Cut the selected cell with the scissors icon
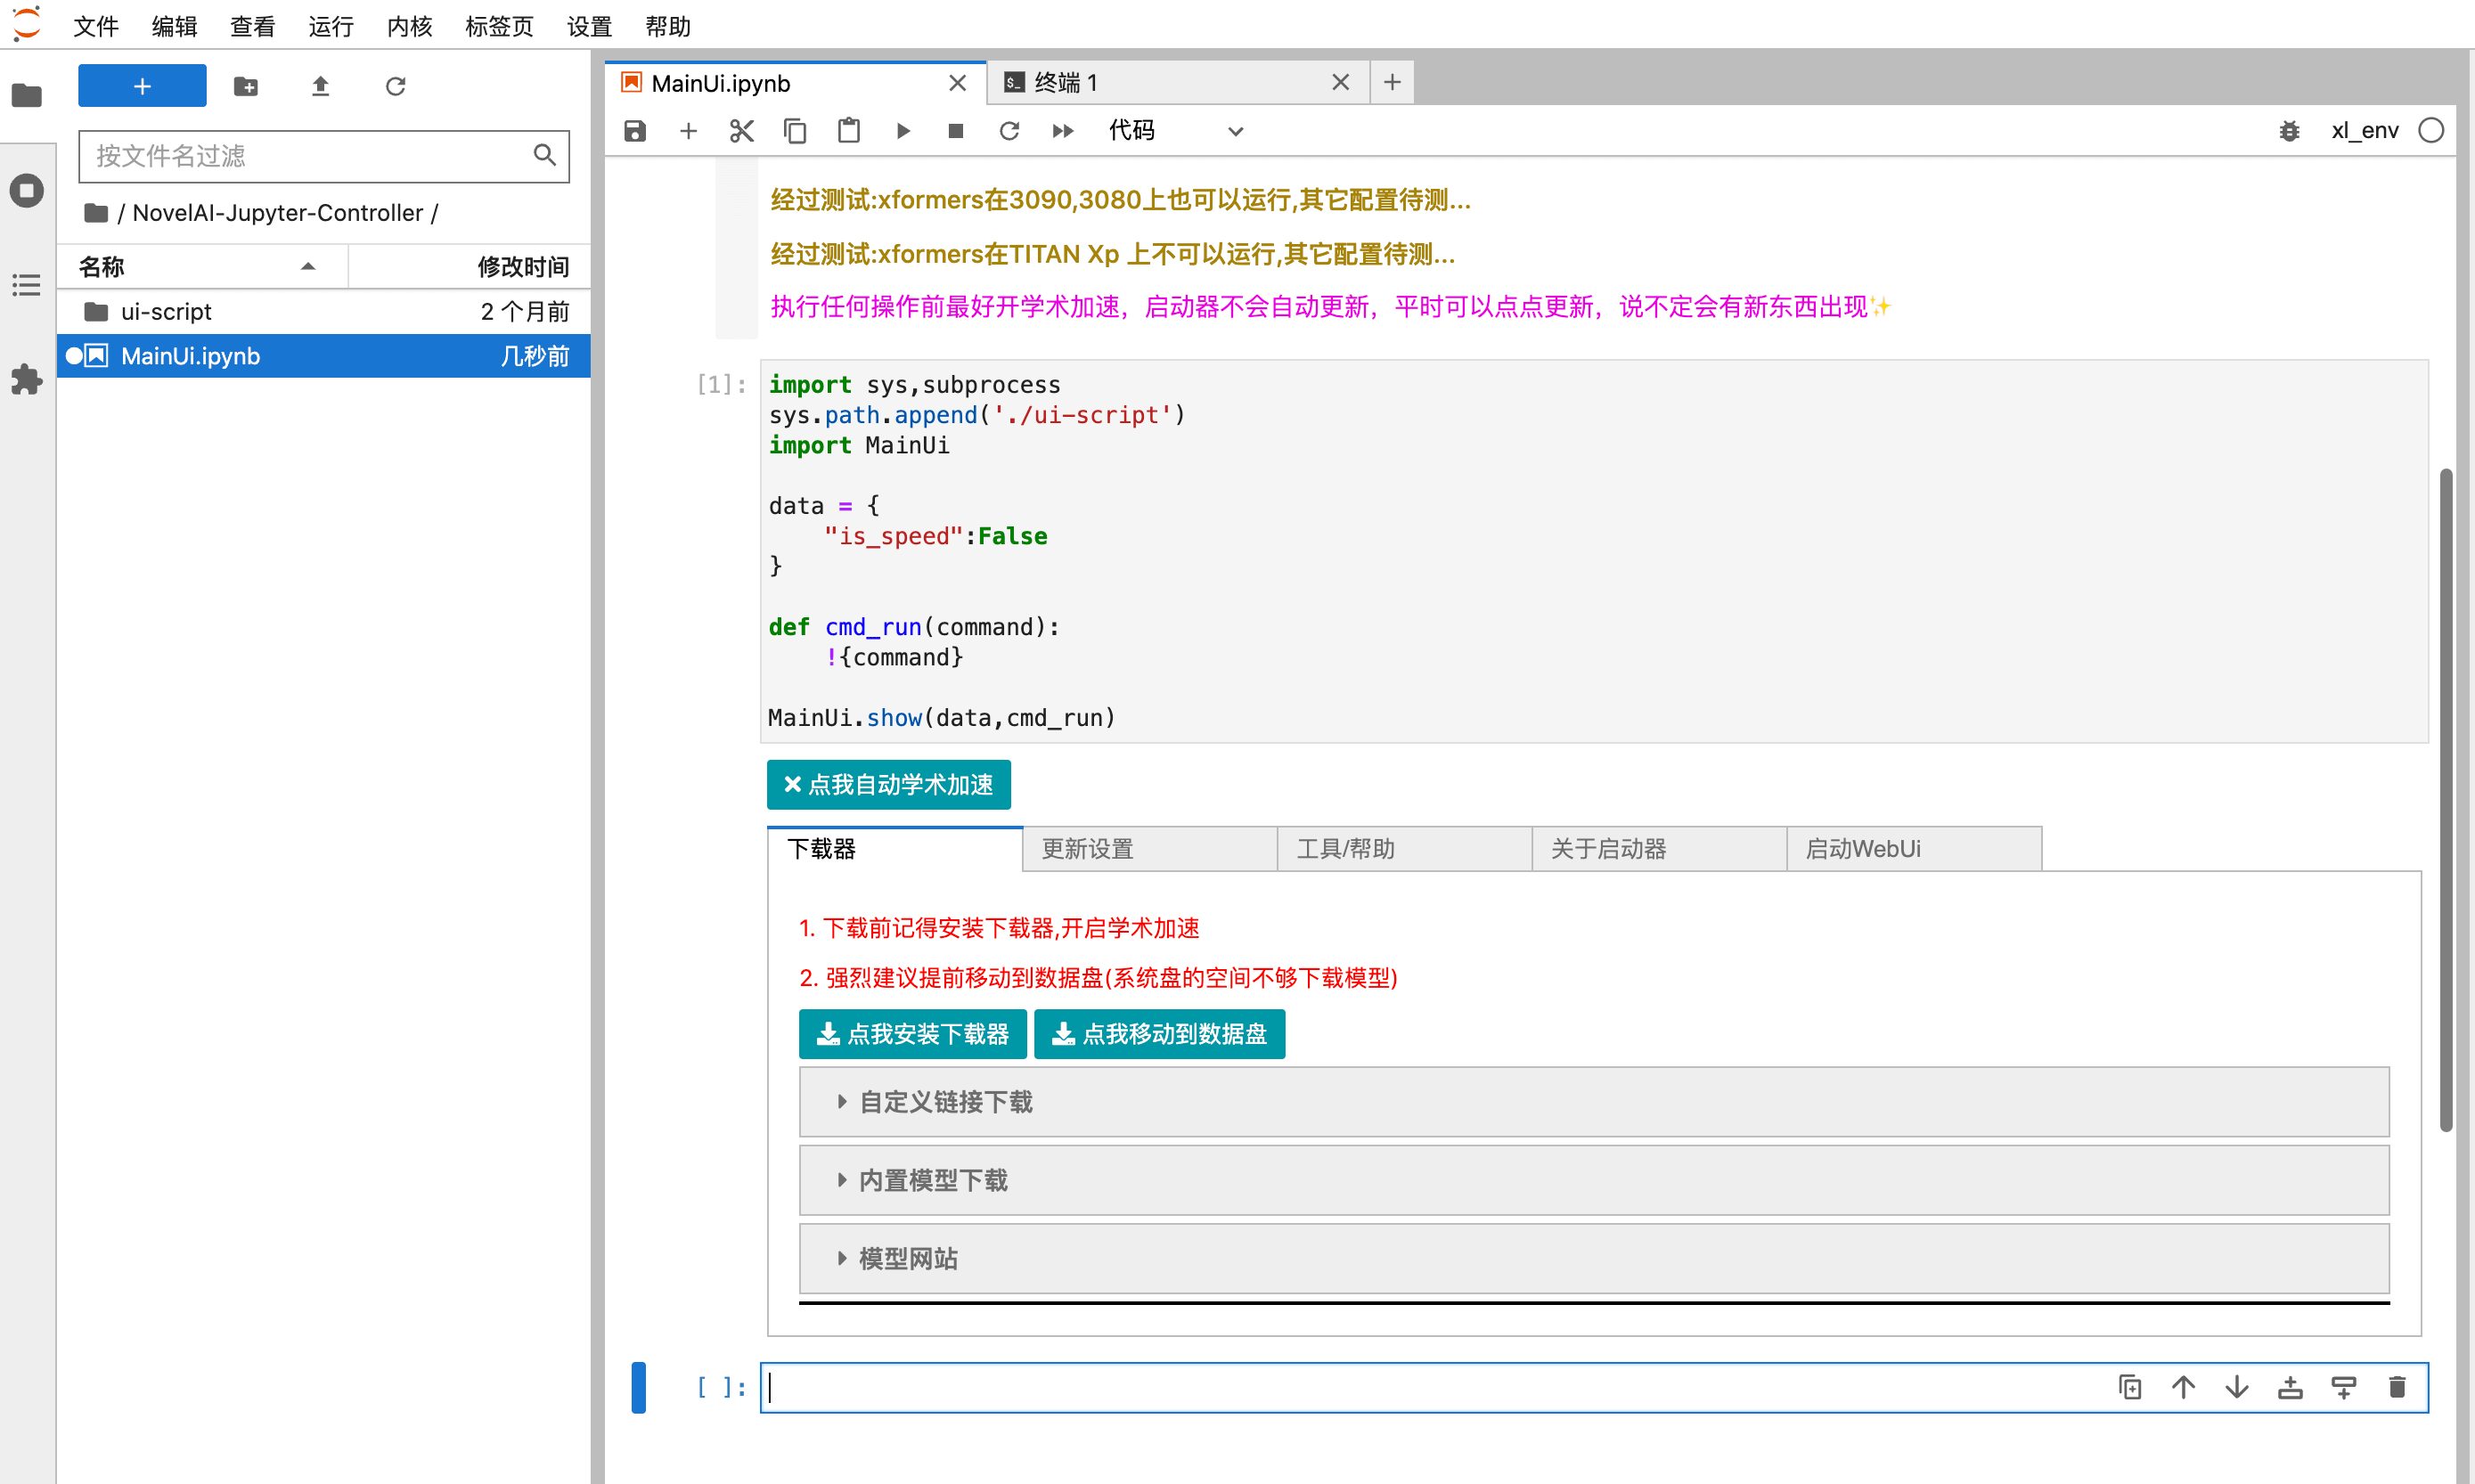 point(741,131)
